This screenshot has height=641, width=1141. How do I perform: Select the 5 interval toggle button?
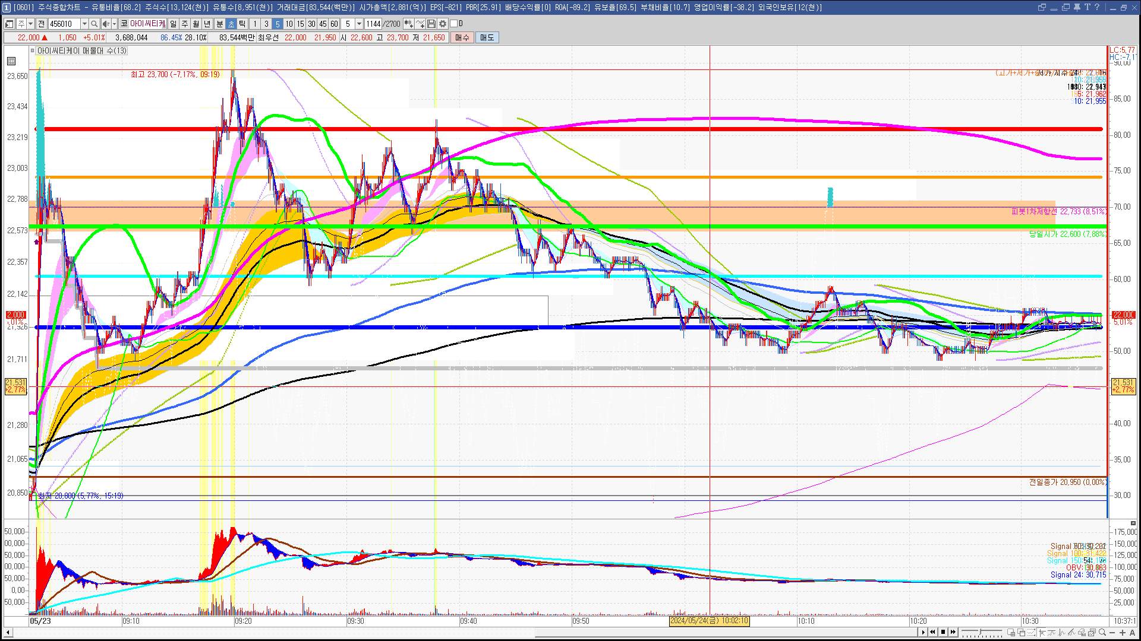click(x=278, y=24)
